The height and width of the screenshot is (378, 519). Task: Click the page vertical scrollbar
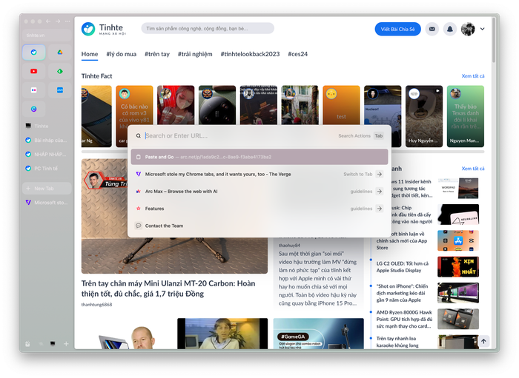point(494,40)
